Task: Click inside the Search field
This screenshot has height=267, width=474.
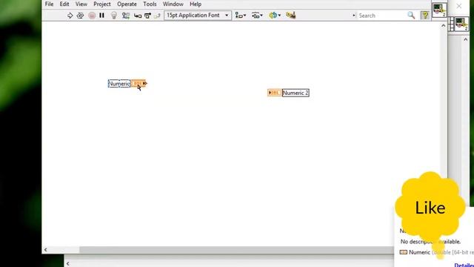Action: coord(381,16)
